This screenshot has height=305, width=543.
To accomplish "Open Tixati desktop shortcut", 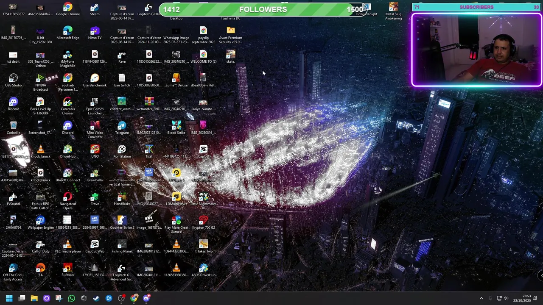I will 149,152.
